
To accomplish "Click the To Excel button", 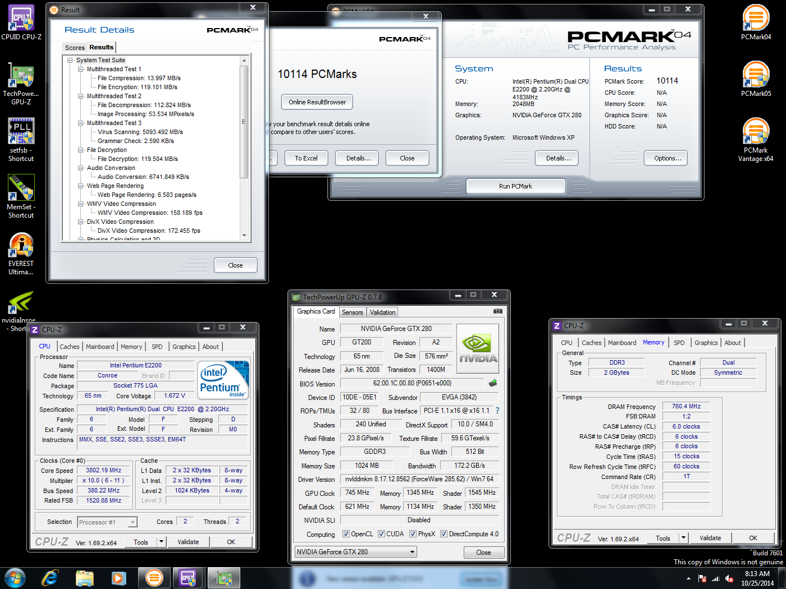I will (306, 158).
